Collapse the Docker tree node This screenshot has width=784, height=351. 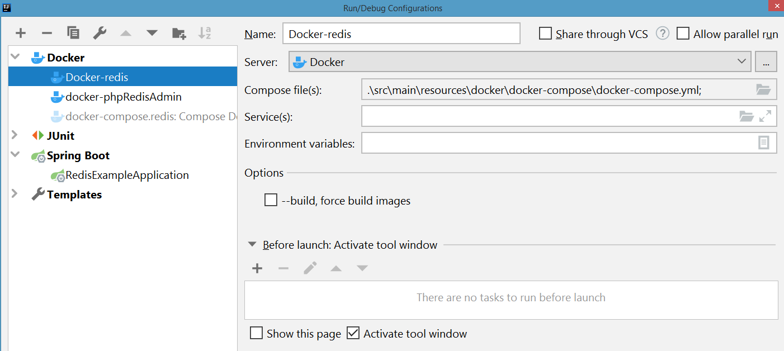pyautogui.click(x=15, y=58)
